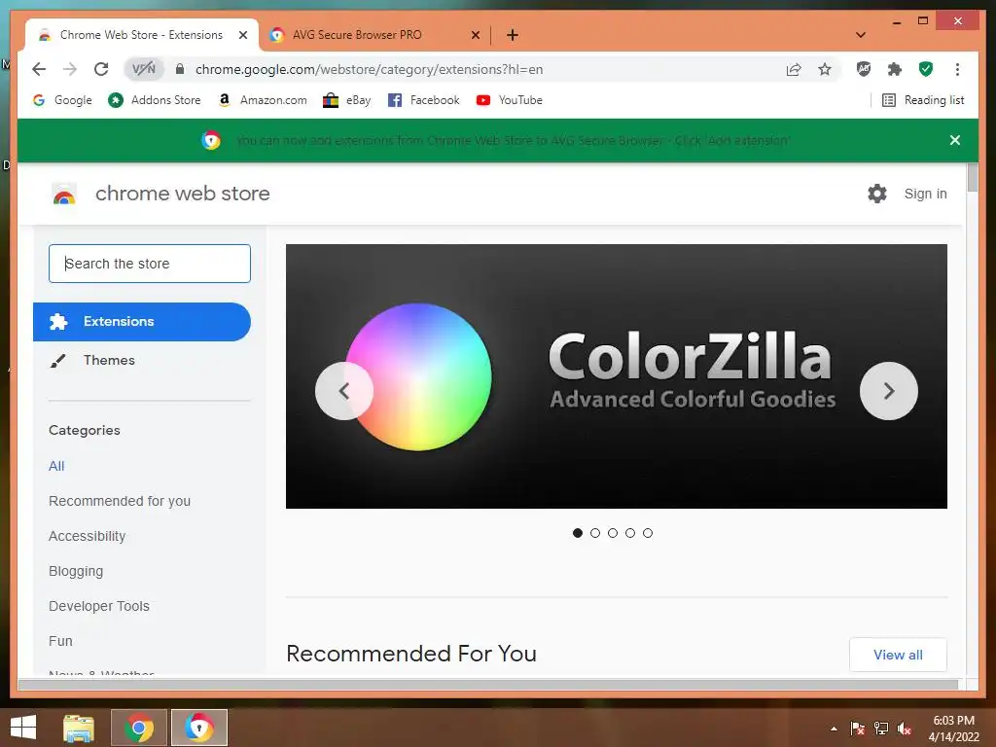Dismiss the green AVG notification banner
Screen dimensions: 996x747
pyautogui.click(x=955, y=140)
